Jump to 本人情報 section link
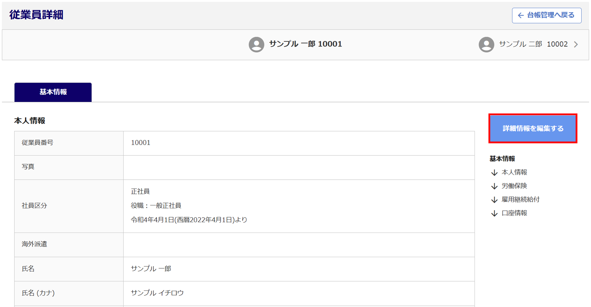The height and width of the screenshot is (307, 591). (x=514, y=172)
